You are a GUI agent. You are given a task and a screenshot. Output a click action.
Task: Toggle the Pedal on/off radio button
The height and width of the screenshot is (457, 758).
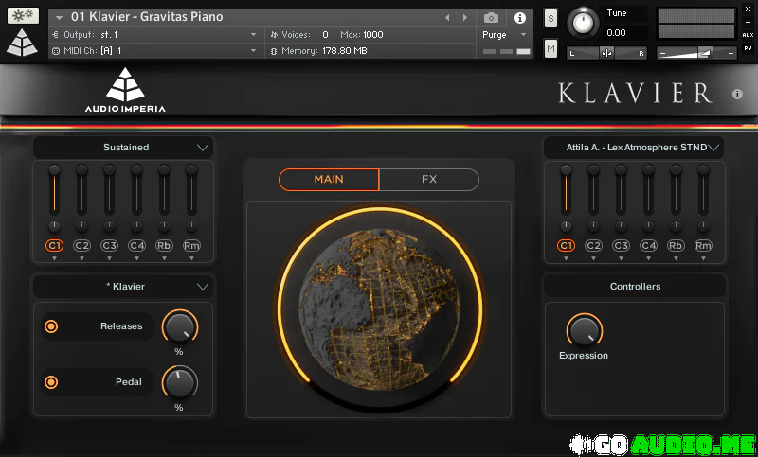tap(51, 382)
